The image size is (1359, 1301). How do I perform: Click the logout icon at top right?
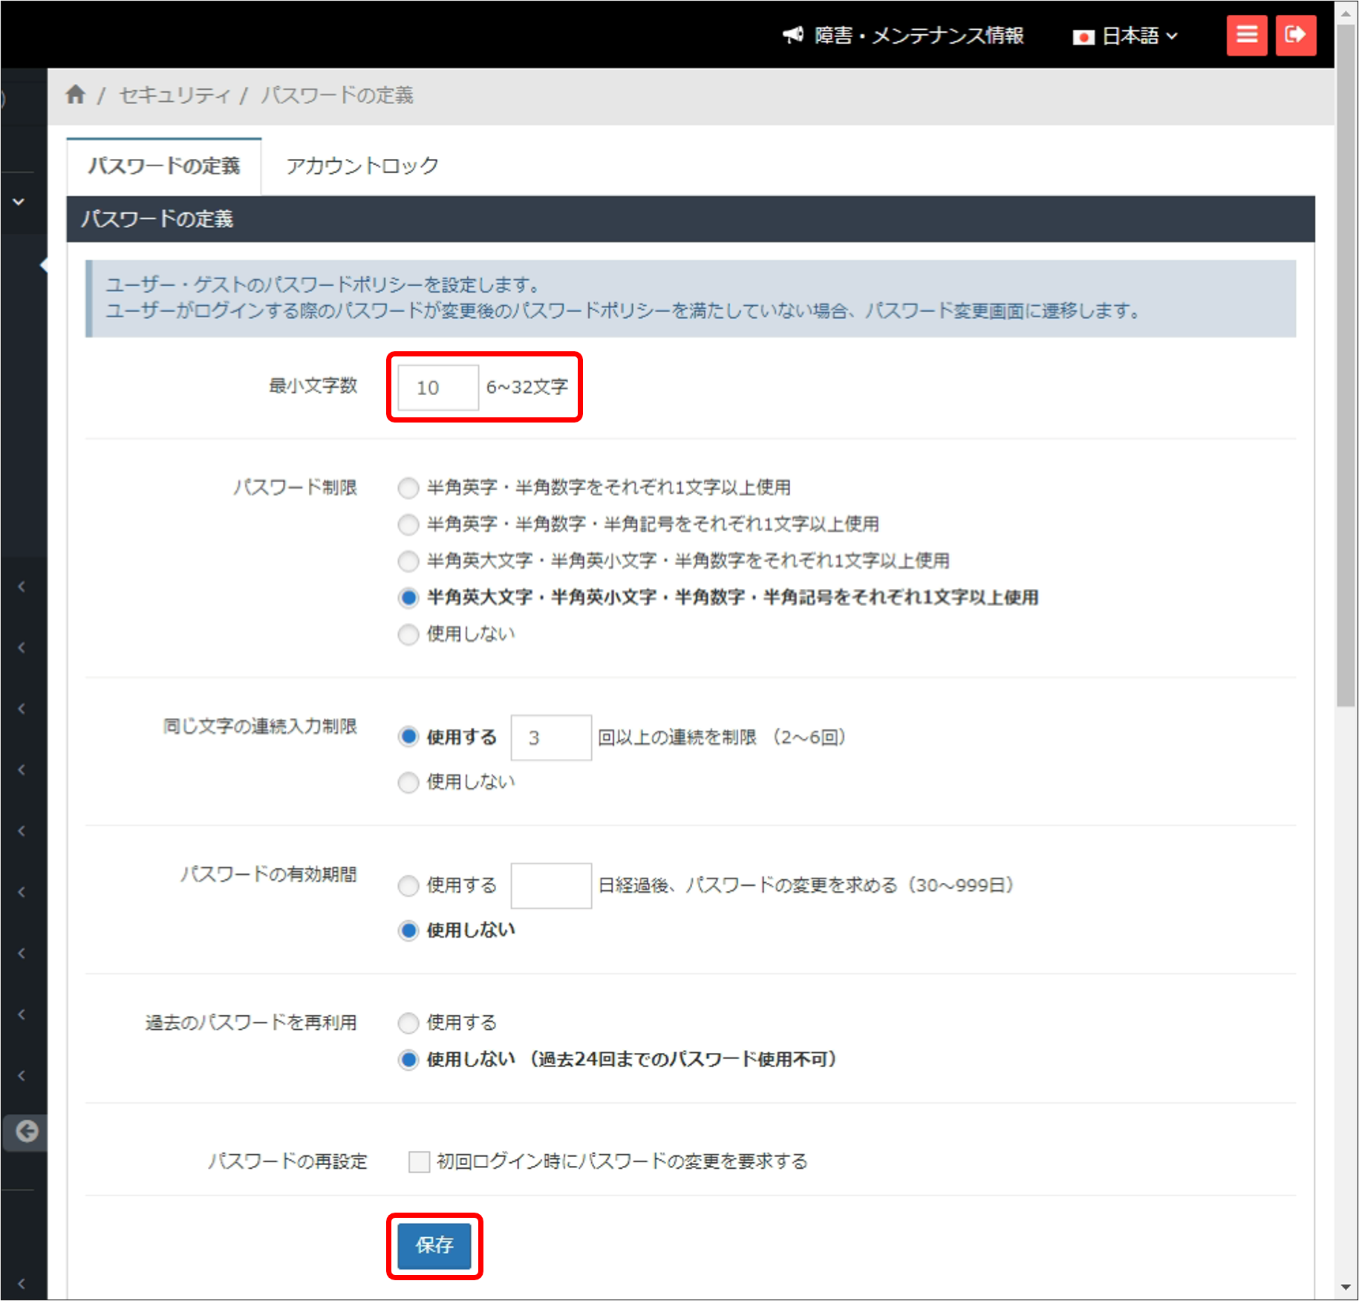pyautogui.click(x=1296, y=34)
